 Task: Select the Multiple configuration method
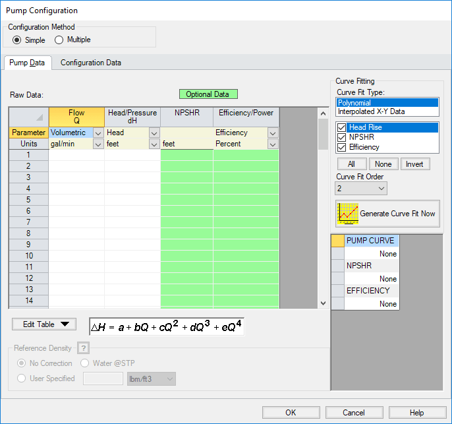[x=59, y=40]
